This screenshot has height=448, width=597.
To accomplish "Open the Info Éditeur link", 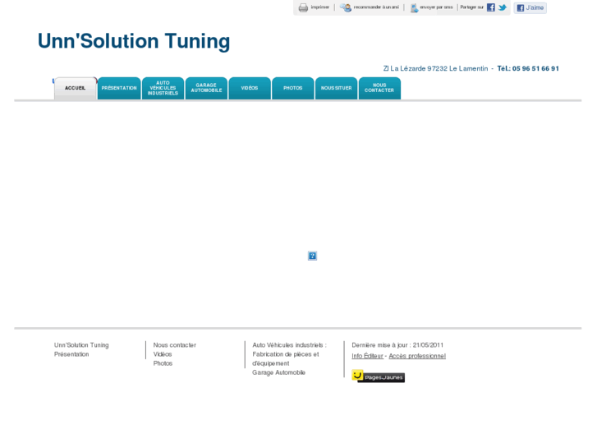I will (367, 356).
